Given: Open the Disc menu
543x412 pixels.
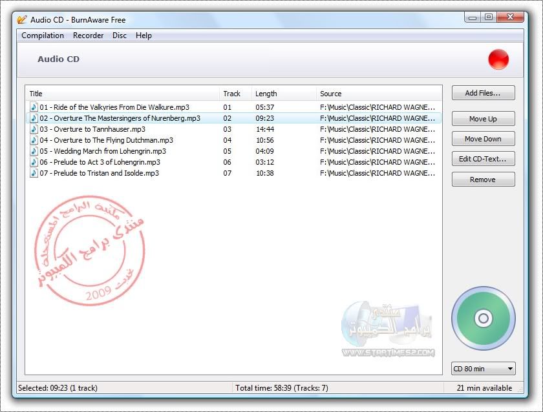Looking at the screenshot, I should pos(120,36).
